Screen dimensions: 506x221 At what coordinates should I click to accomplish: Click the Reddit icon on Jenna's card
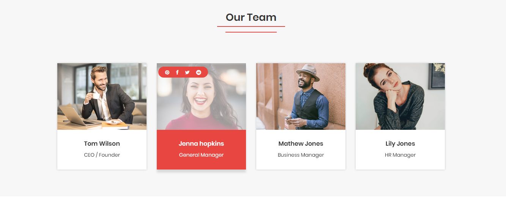click(x=199, y=72)
